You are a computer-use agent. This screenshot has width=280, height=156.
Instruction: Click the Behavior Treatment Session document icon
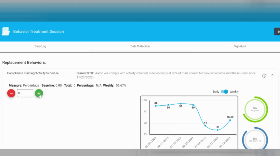point(6,31)
